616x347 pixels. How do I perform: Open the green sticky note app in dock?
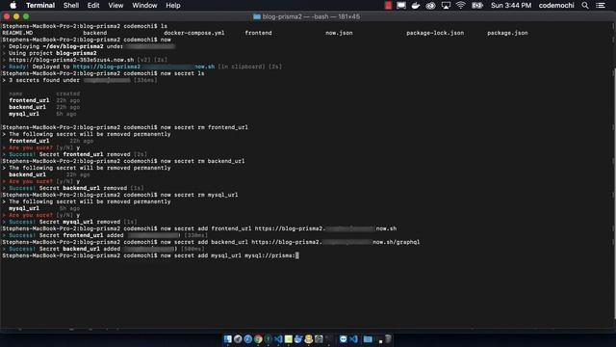tap(289, 338)
